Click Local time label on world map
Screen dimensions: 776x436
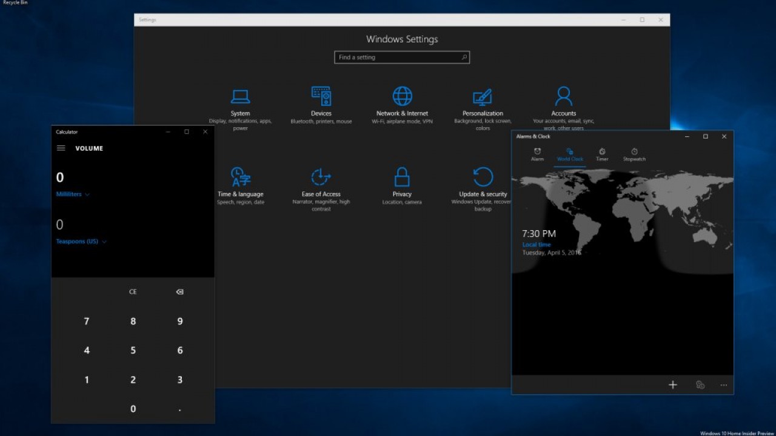(x=537, y=245)
